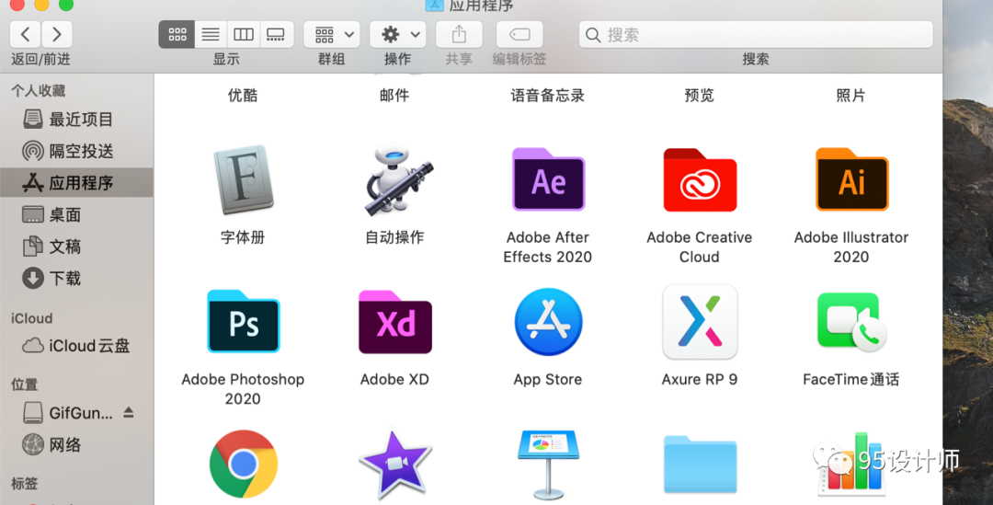
Task: Click the 编辑标签 tag button
Action: point(519,34)
